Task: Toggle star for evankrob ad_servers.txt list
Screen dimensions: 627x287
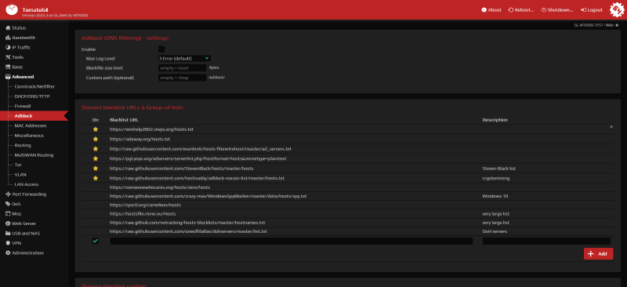Action: [95, 149]
